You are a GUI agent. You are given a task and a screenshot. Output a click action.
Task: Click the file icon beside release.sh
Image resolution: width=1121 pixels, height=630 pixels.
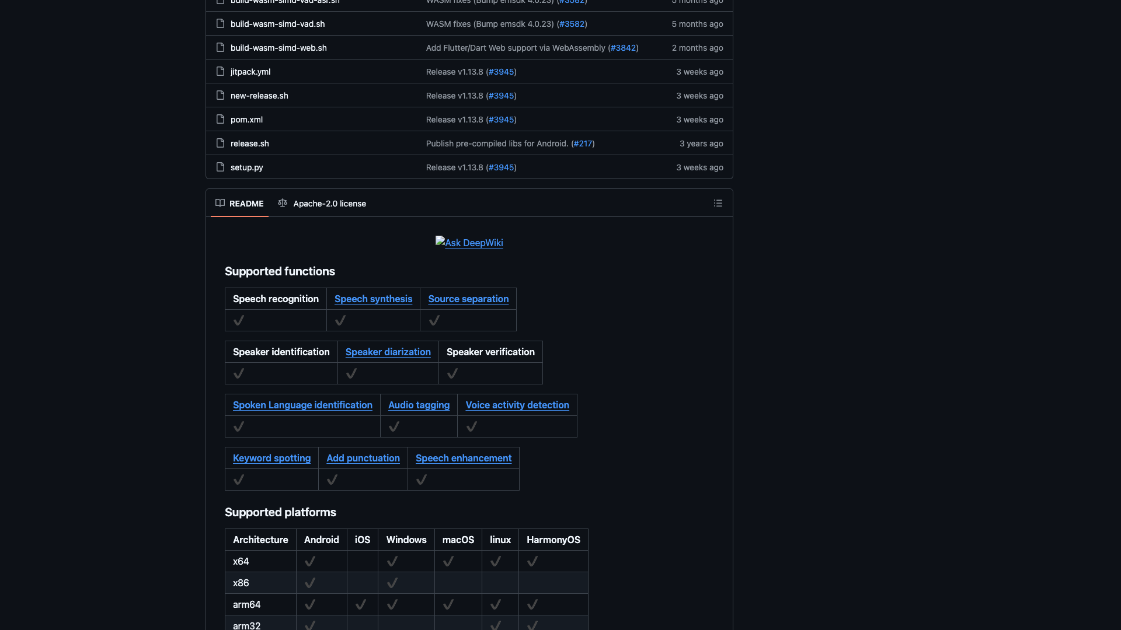tap(220, 143)
